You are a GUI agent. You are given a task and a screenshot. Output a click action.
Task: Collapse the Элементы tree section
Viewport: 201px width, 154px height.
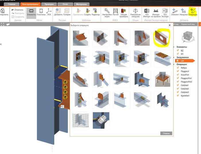pyautogui.click(x=174, y=47)
